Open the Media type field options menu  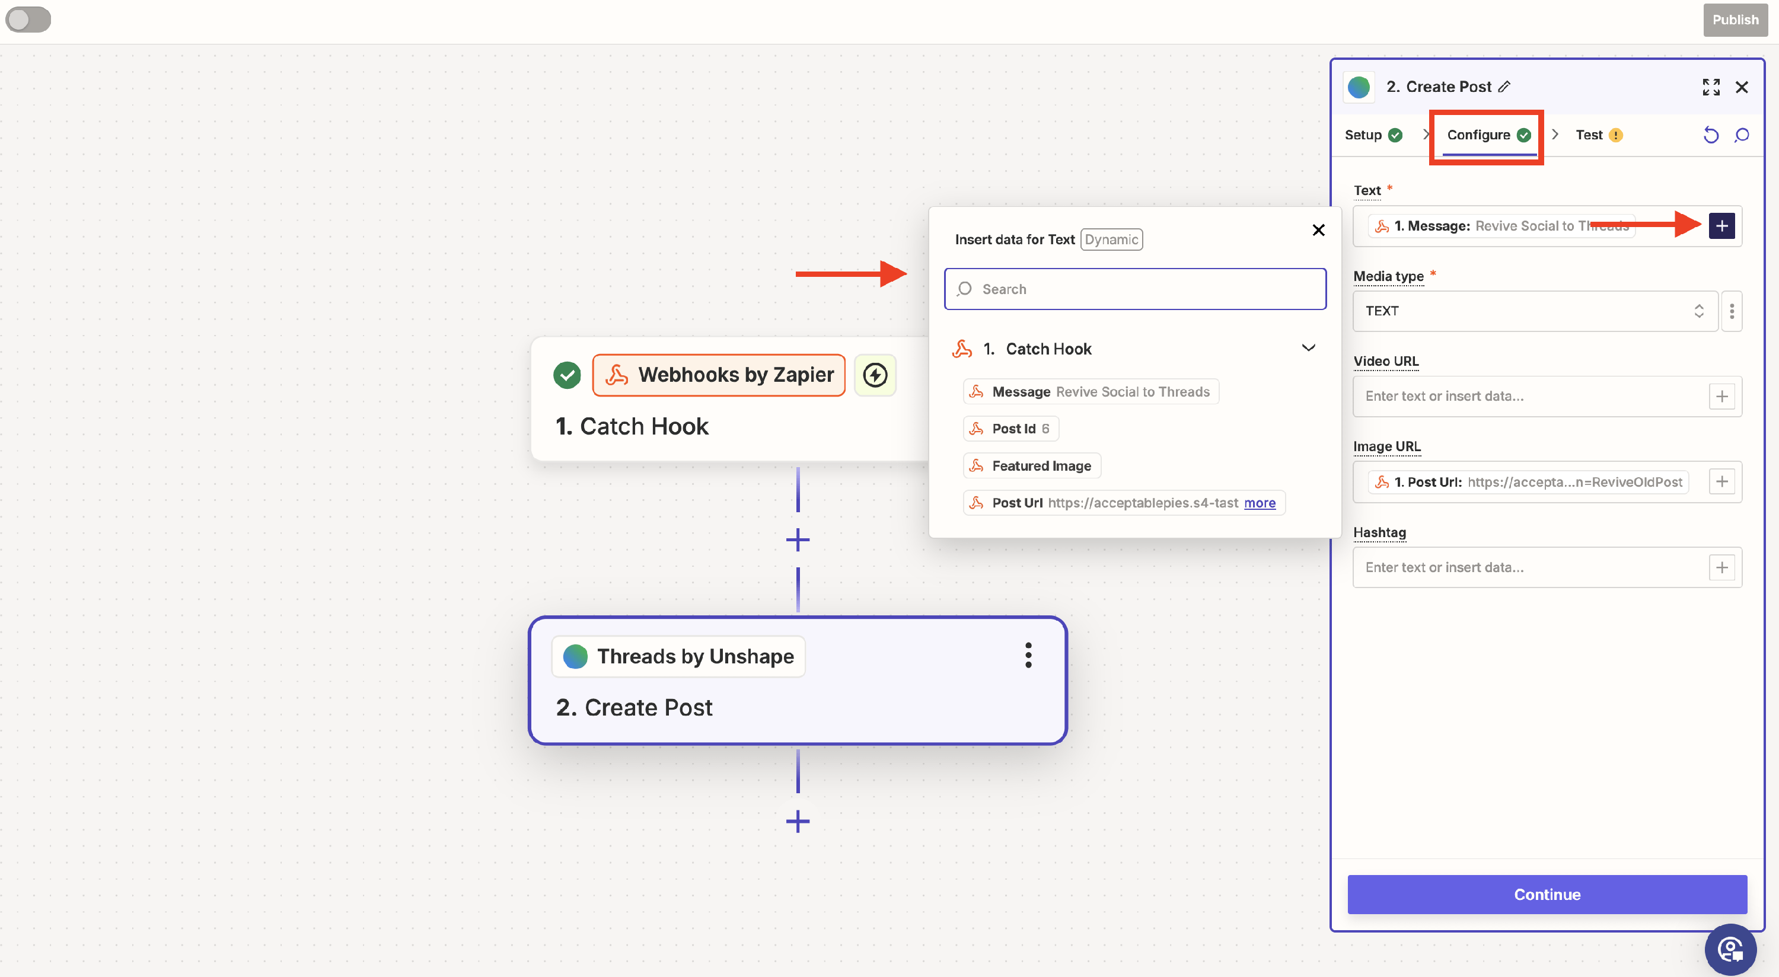[x=1732, y=311]
